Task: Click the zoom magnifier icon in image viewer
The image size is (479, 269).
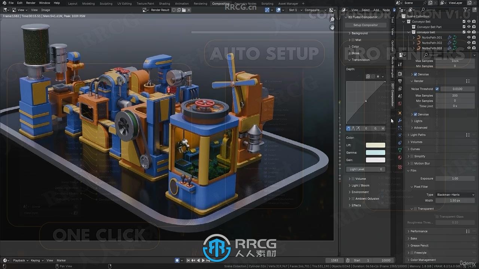Action: (332, 19)
